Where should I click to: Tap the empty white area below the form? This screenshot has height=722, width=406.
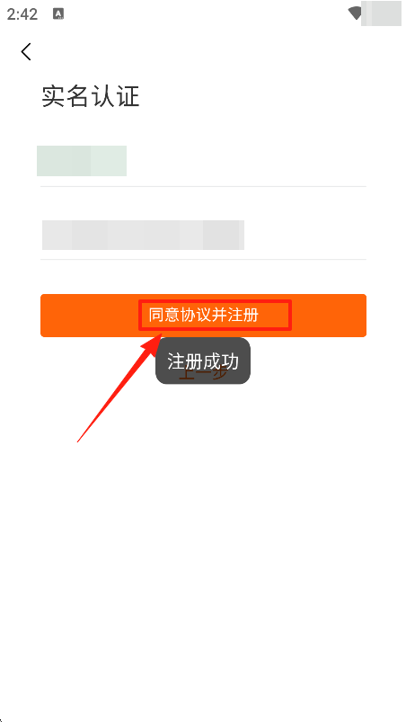[203, 553]
